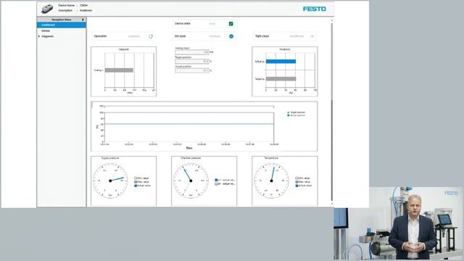Click the gray Target position bar in Positions chart
The width and height of the screenshot is (464, 261).
[281, 79]
